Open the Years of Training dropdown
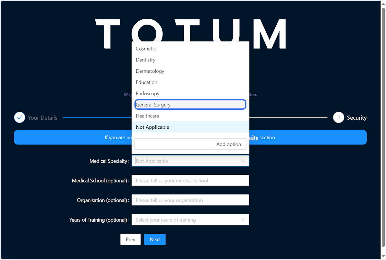The height and width of the screenshot is (260, 386). pos(190,220)
